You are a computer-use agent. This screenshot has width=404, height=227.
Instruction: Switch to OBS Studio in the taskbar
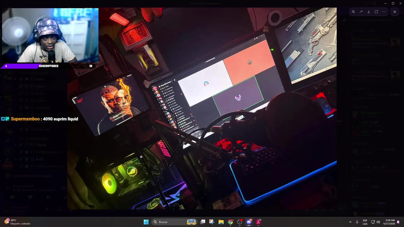(240, 222)
